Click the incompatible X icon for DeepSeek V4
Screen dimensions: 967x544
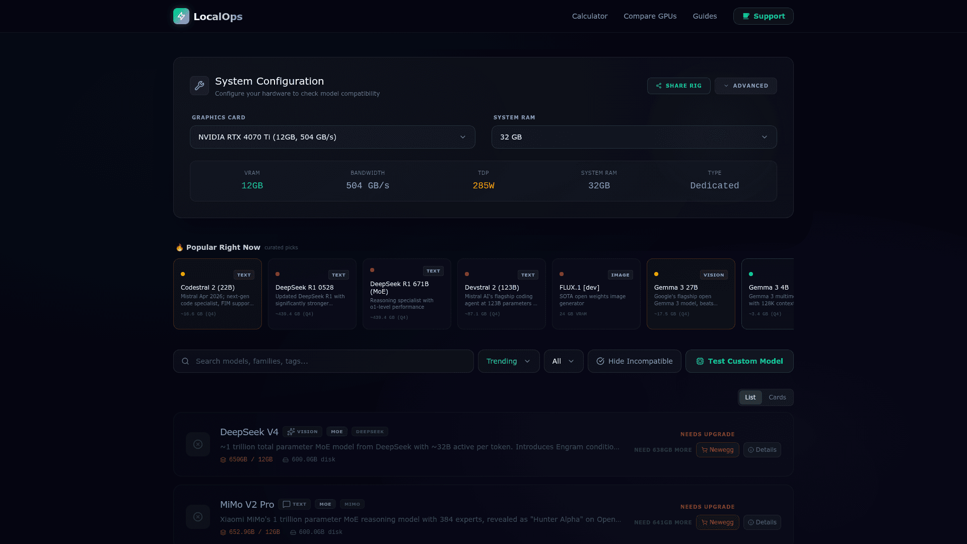[x=198, y=444]
